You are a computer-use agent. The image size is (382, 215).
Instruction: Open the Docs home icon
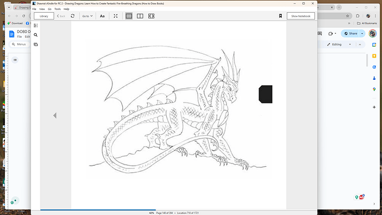pos(12,34)
